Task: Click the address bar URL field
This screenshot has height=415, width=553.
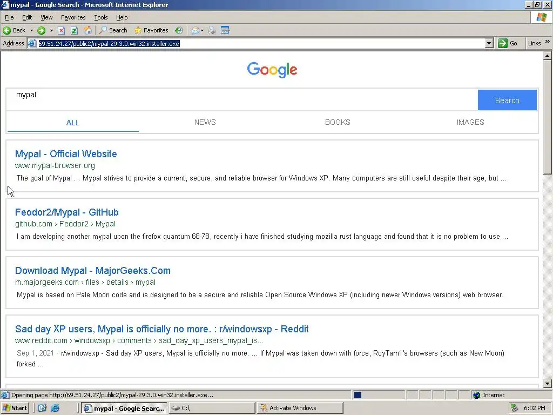Action: 261,43
